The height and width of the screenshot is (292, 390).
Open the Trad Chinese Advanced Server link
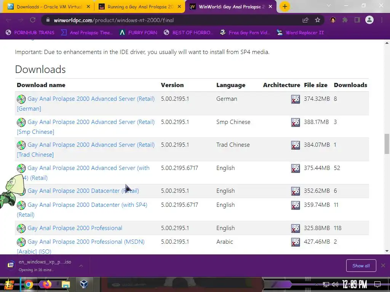[x=86, y=150]
